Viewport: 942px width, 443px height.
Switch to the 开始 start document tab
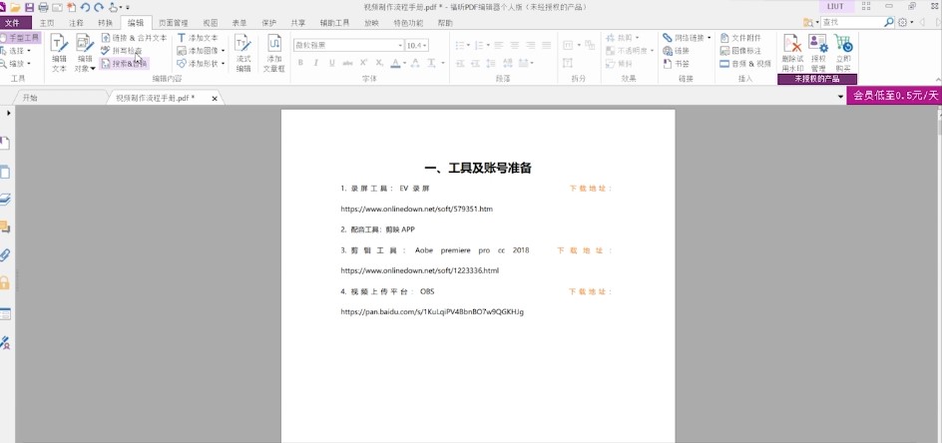pos(30,98)
